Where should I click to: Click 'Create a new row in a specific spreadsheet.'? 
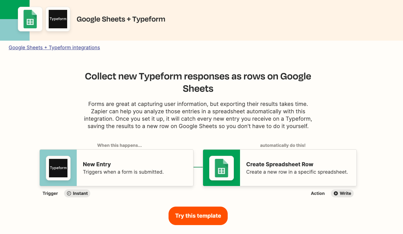point(297,172)
